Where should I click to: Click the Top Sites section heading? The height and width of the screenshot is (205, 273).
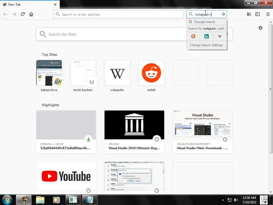(49, 54)
